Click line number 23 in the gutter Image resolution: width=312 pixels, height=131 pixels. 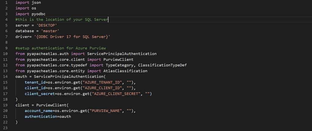5,128
